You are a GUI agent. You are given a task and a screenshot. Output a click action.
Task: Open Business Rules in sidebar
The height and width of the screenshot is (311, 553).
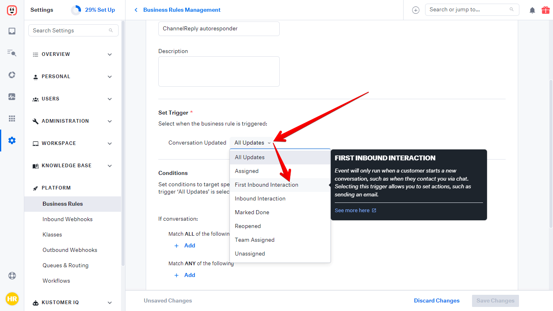(72, 204)
